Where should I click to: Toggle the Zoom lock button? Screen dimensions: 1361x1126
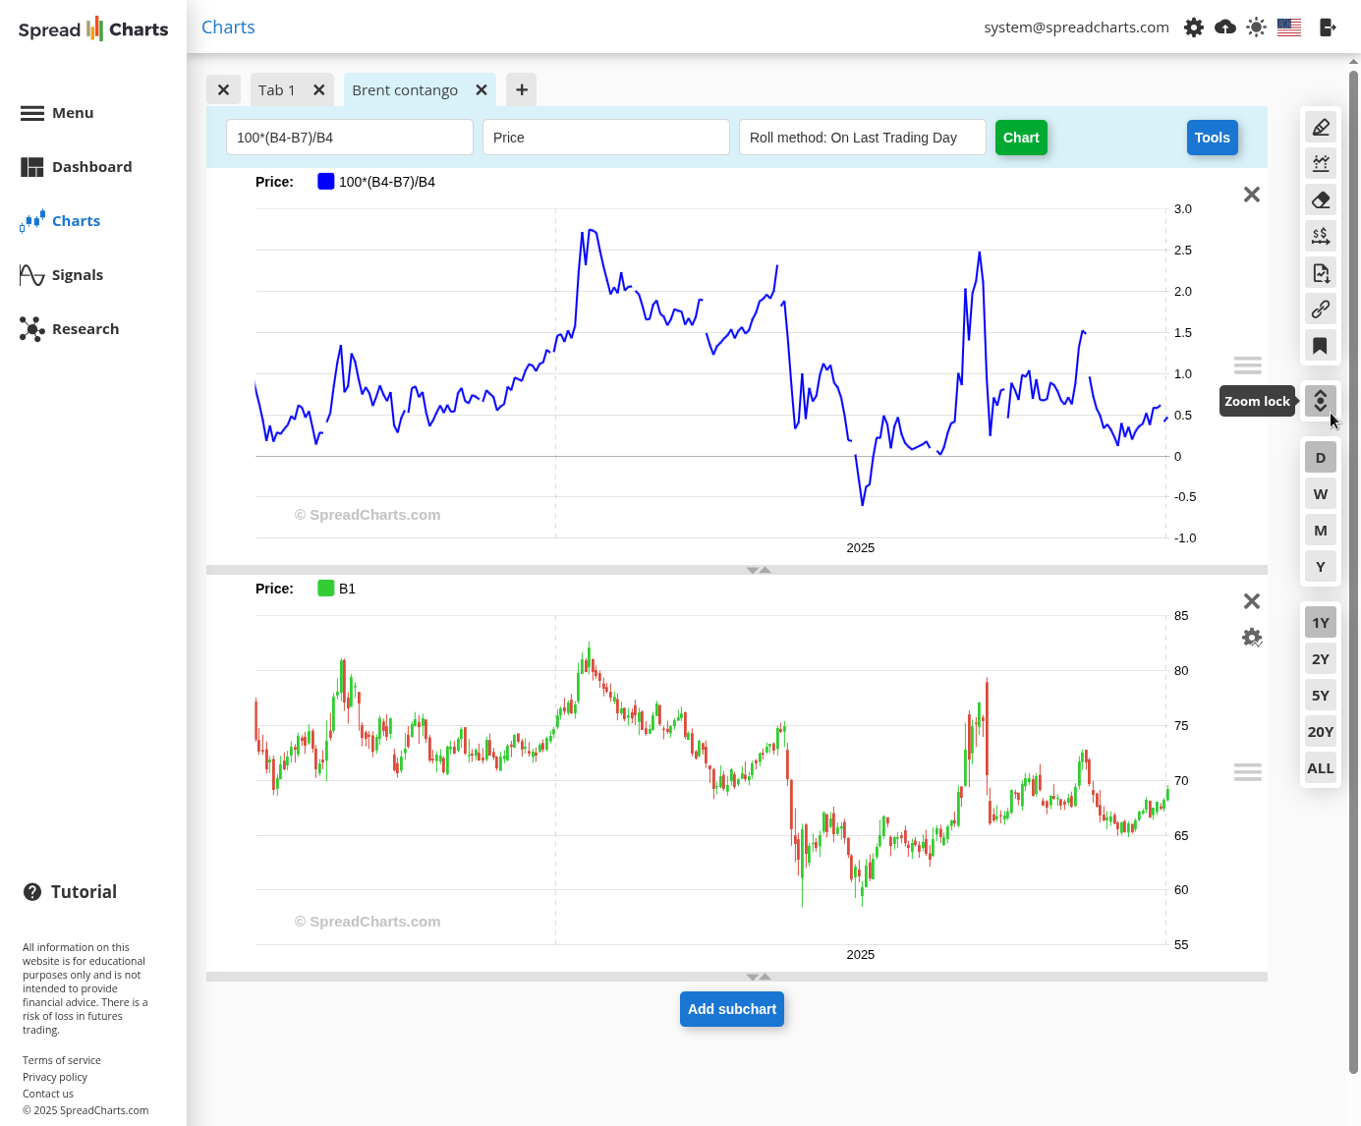coord(1321,401)
